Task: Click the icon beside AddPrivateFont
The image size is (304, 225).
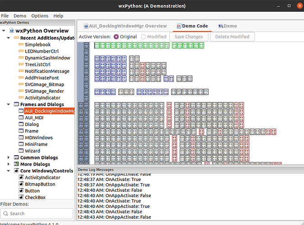Action: click(x=21, y=77)
